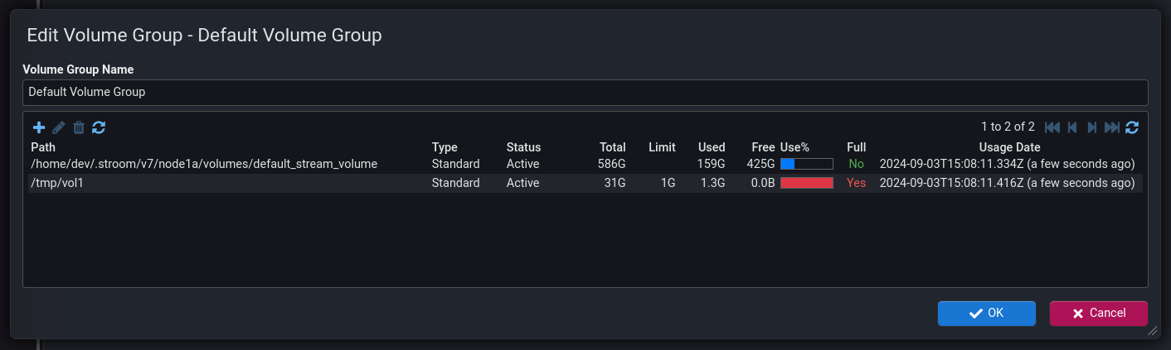Click the Usage Date column header
The height and width of the screenshot is (350, 1171).
1006,147
